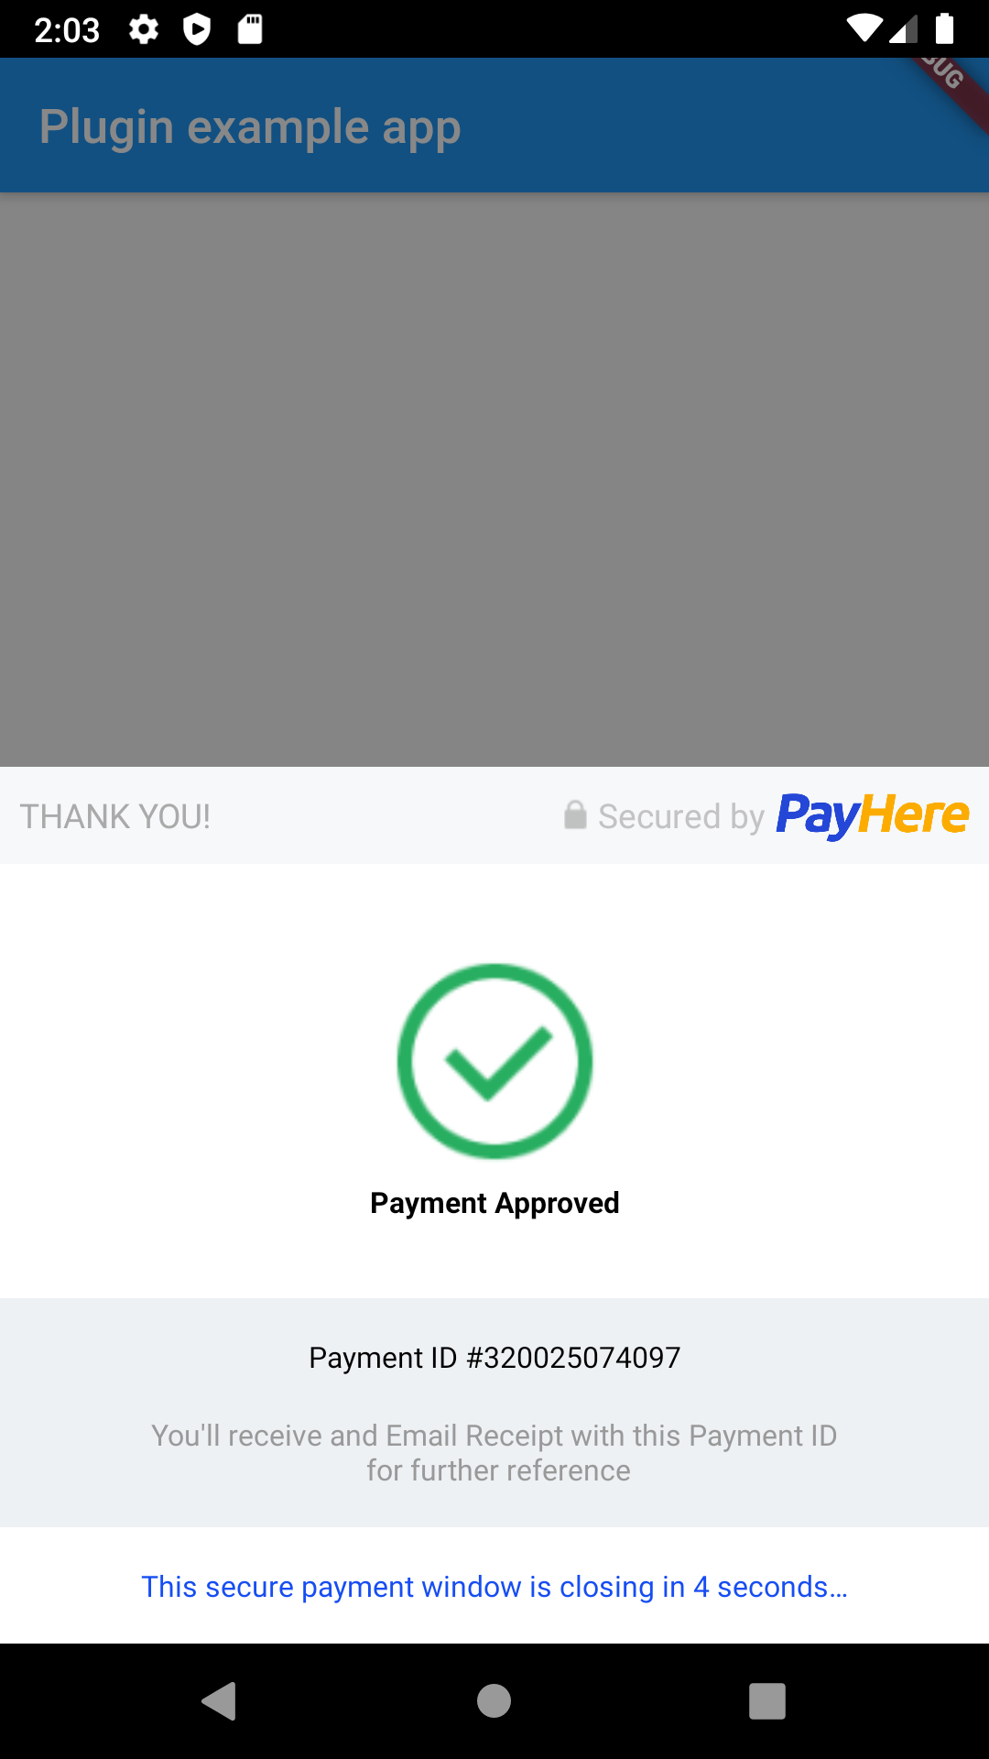Tap the Email Receipt information message

[494, 1453]
